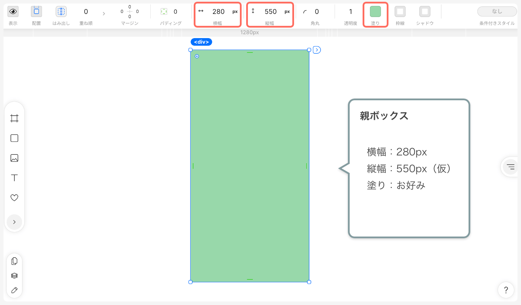Screen dimensions: 521x305
Task: Click the 角丸 value 0
Action: click(x=317, y=12)
